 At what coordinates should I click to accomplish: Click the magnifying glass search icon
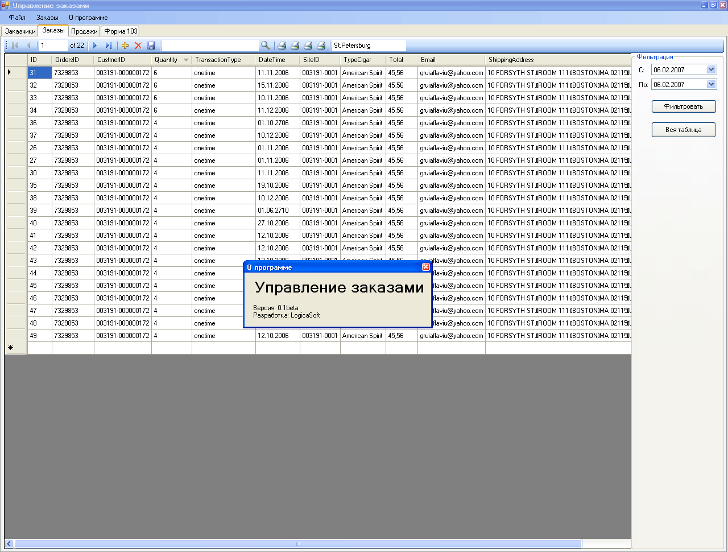(265, 46)
